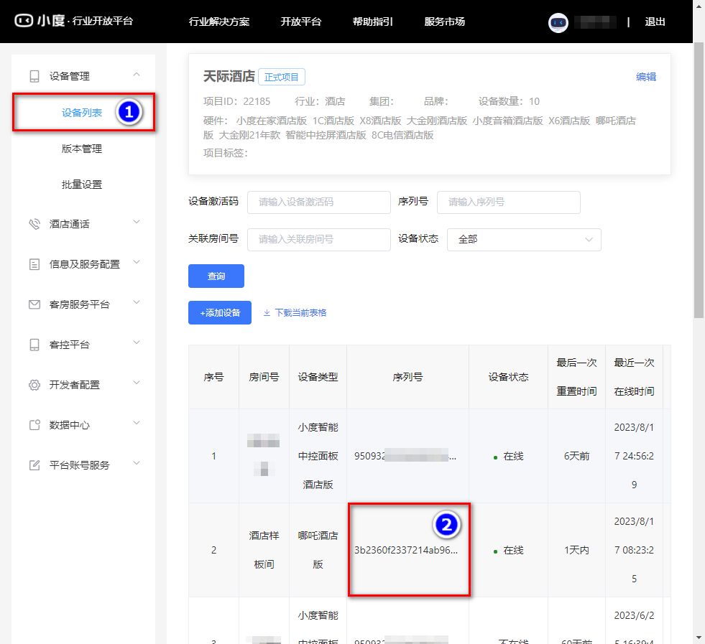The image size is (705, 644).
Task: Expand the 开发者配置 chevron
Action: (137, 383)
